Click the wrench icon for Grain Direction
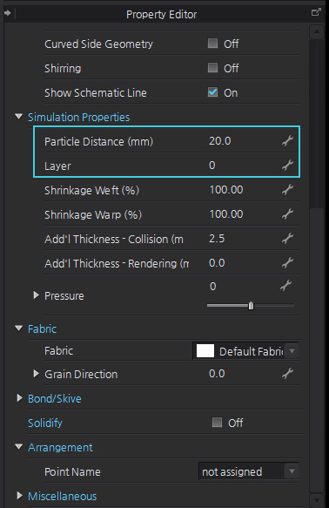Image resolution: width=329 pixels, height=508 pixels. (x=287, y=374)
